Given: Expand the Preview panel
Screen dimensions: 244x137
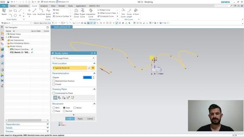Looking at the screenshot, I should click(48, 131).
